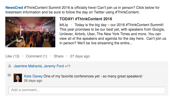Click the thumbs-up likes icon
Viewport: 179px width, 101px height.
10,66
